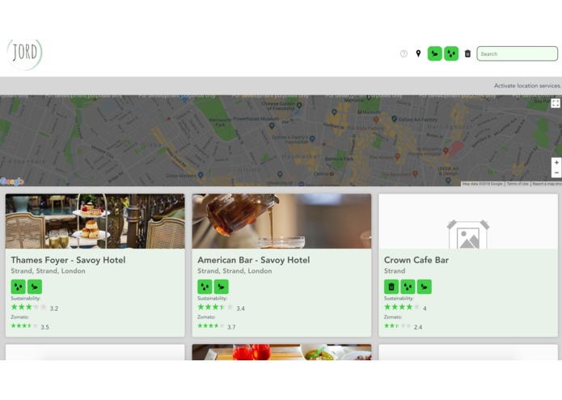Click Thames Foyer sustainability stars

tap(28, 307)
